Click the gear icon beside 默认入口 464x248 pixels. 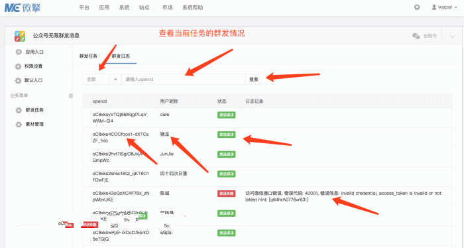click(x=19, y=80)
